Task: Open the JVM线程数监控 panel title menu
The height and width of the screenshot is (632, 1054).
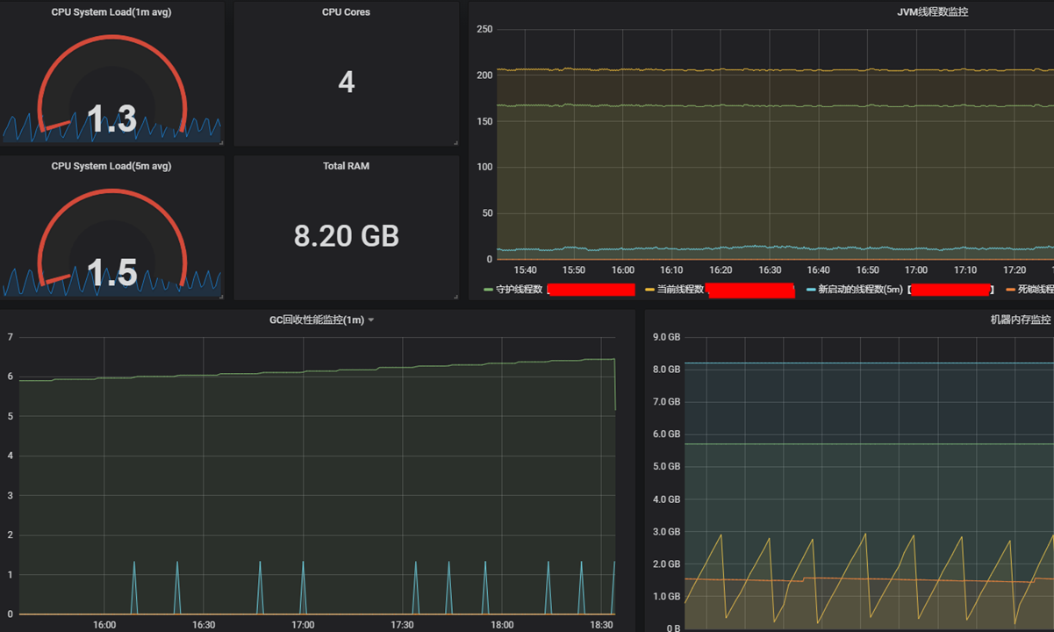Action: [x=932, y=12]
